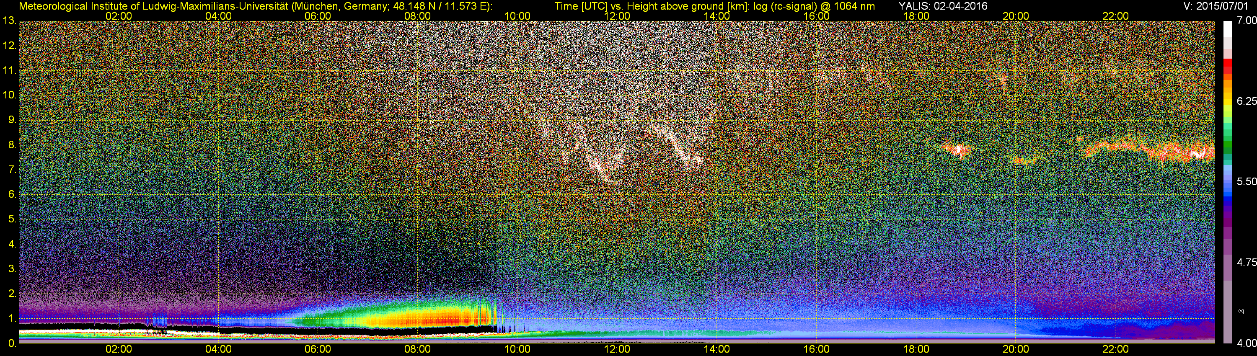
Task: Select the 5 km height axis label
Action: click(12, 219)
